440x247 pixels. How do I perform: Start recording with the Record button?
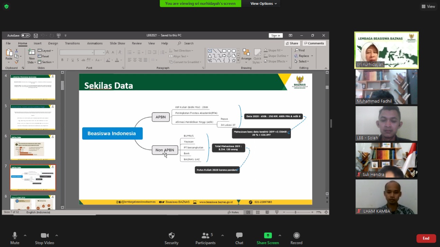click(x=296, y=236)
